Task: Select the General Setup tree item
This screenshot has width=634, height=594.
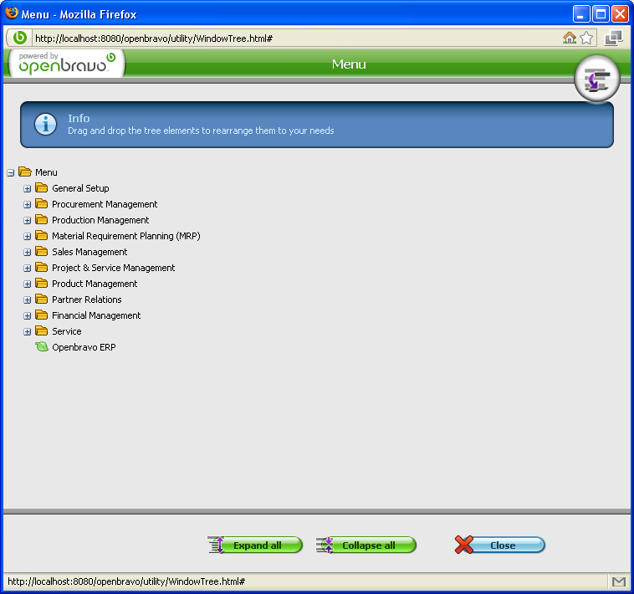Action: pos(80,188)
